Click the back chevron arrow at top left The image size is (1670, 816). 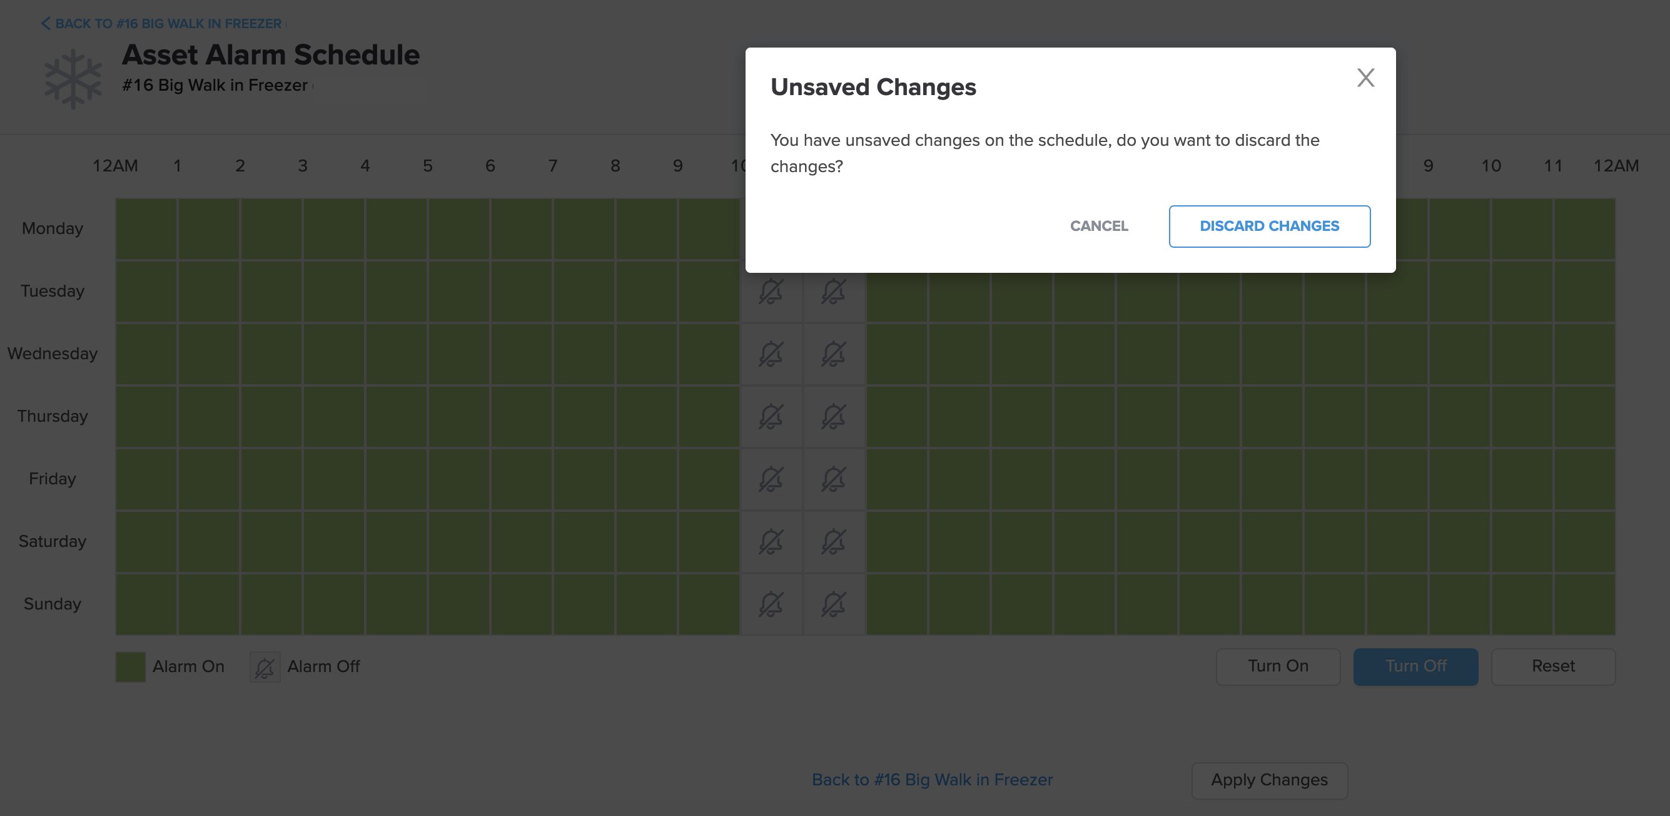click(x=46, y=23)
